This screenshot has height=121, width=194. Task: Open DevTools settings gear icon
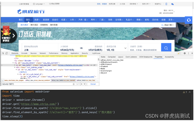point(185,53)
